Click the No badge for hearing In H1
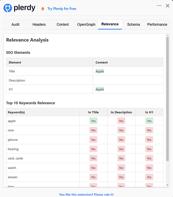Viewport: 173px width, 197px height. pyautogui.click(x=149, y=149)
